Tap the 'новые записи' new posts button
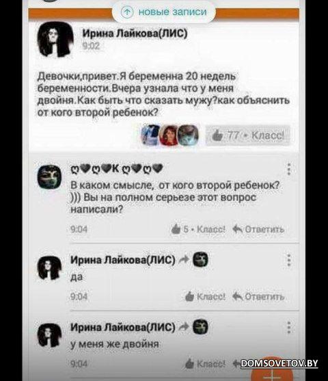328x381 pixels. click(x=163, y=12)
